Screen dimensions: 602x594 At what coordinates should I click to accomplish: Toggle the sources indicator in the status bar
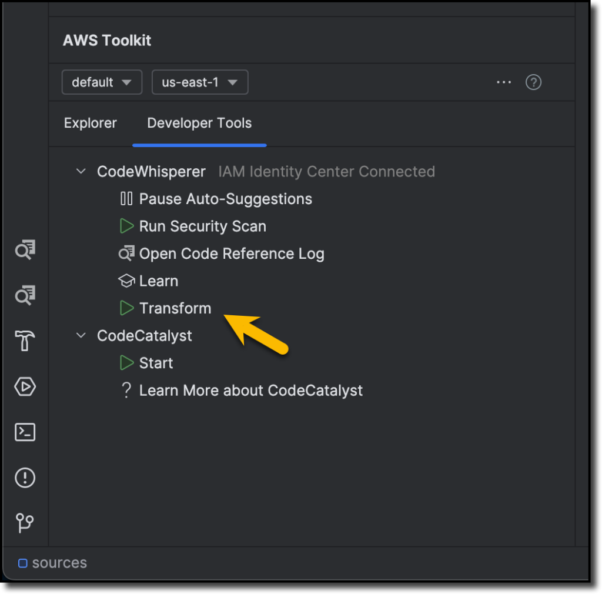pos(52,563)
